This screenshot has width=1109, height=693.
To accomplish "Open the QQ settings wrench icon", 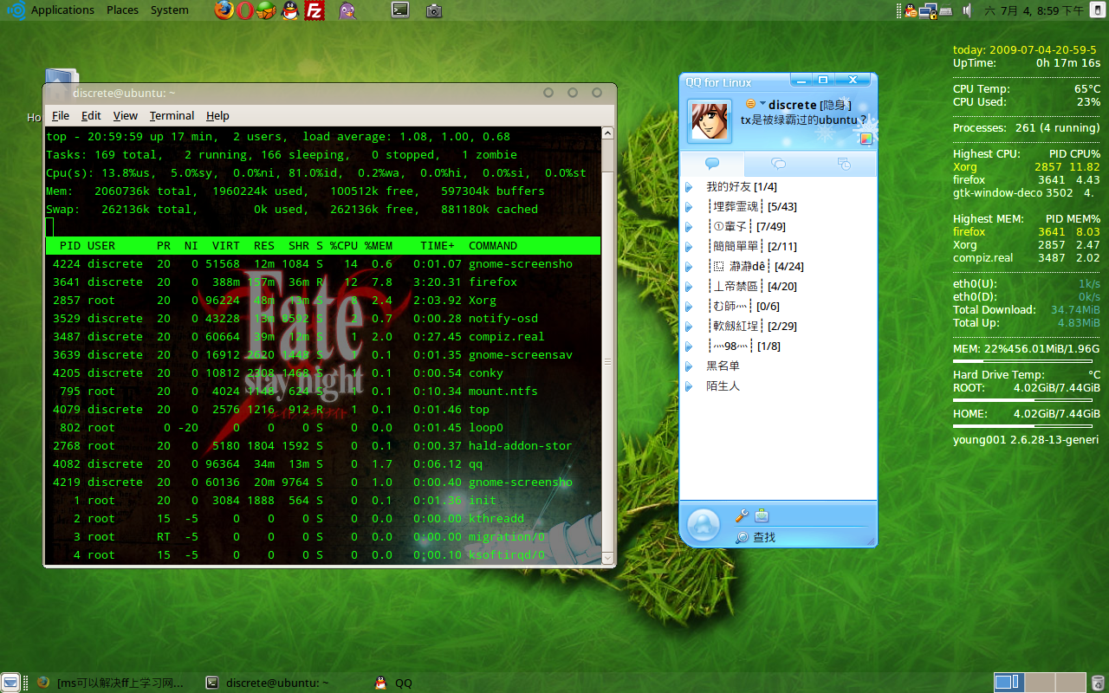I will pos(742,515).
